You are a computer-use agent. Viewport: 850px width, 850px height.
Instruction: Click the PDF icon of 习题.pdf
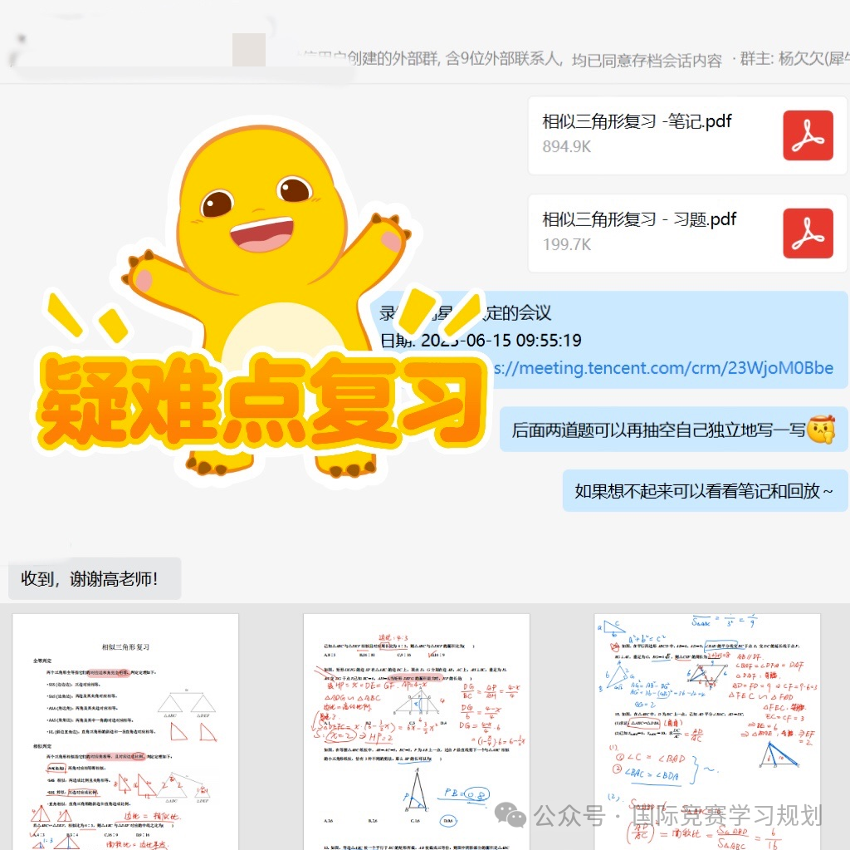coord(808,233)
